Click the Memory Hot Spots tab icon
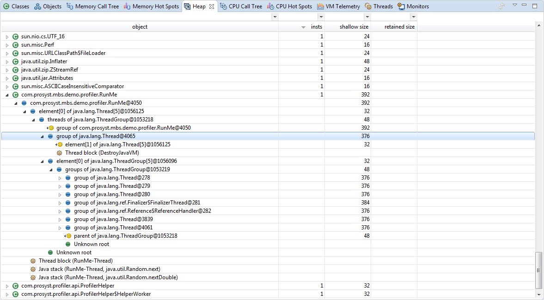 pos(127,6)
